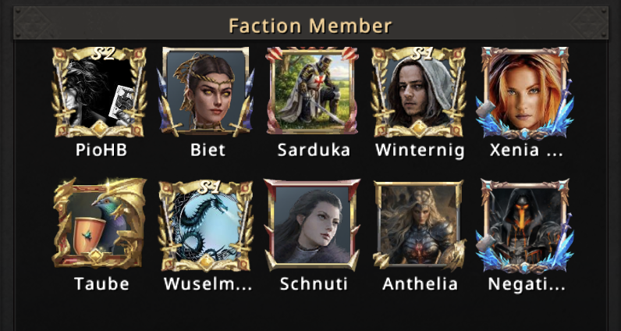Click Sarduka's kneeling templar knight avatar
The width and height of the screenshot is (621, 331).
tap(312, 91)
